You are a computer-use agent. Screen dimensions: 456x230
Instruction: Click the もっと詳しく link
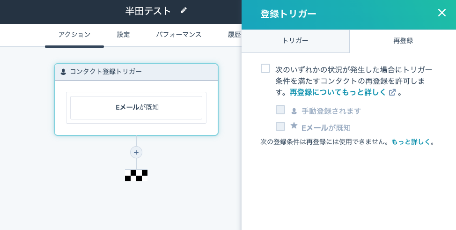pos(411,141)
